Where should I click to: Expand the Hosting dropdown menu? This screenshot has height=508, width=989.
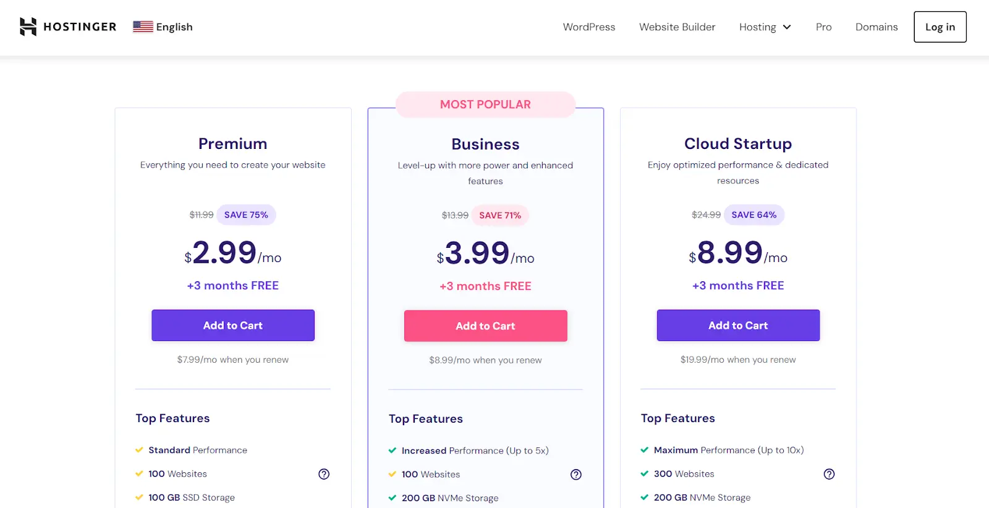tap(765, 27)
